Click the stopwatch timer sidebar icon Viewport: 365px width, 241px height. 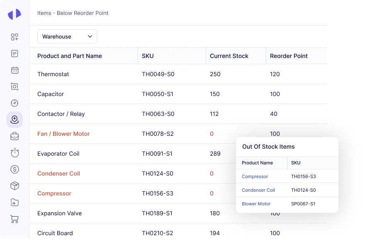(x=15, y=153)
